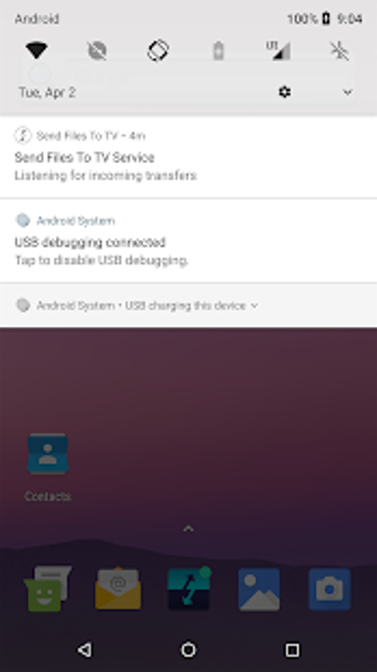This screenshot has height=672, width=377.
Task: Launch the Send Files To TV app
Action: (x=189, y=589)
